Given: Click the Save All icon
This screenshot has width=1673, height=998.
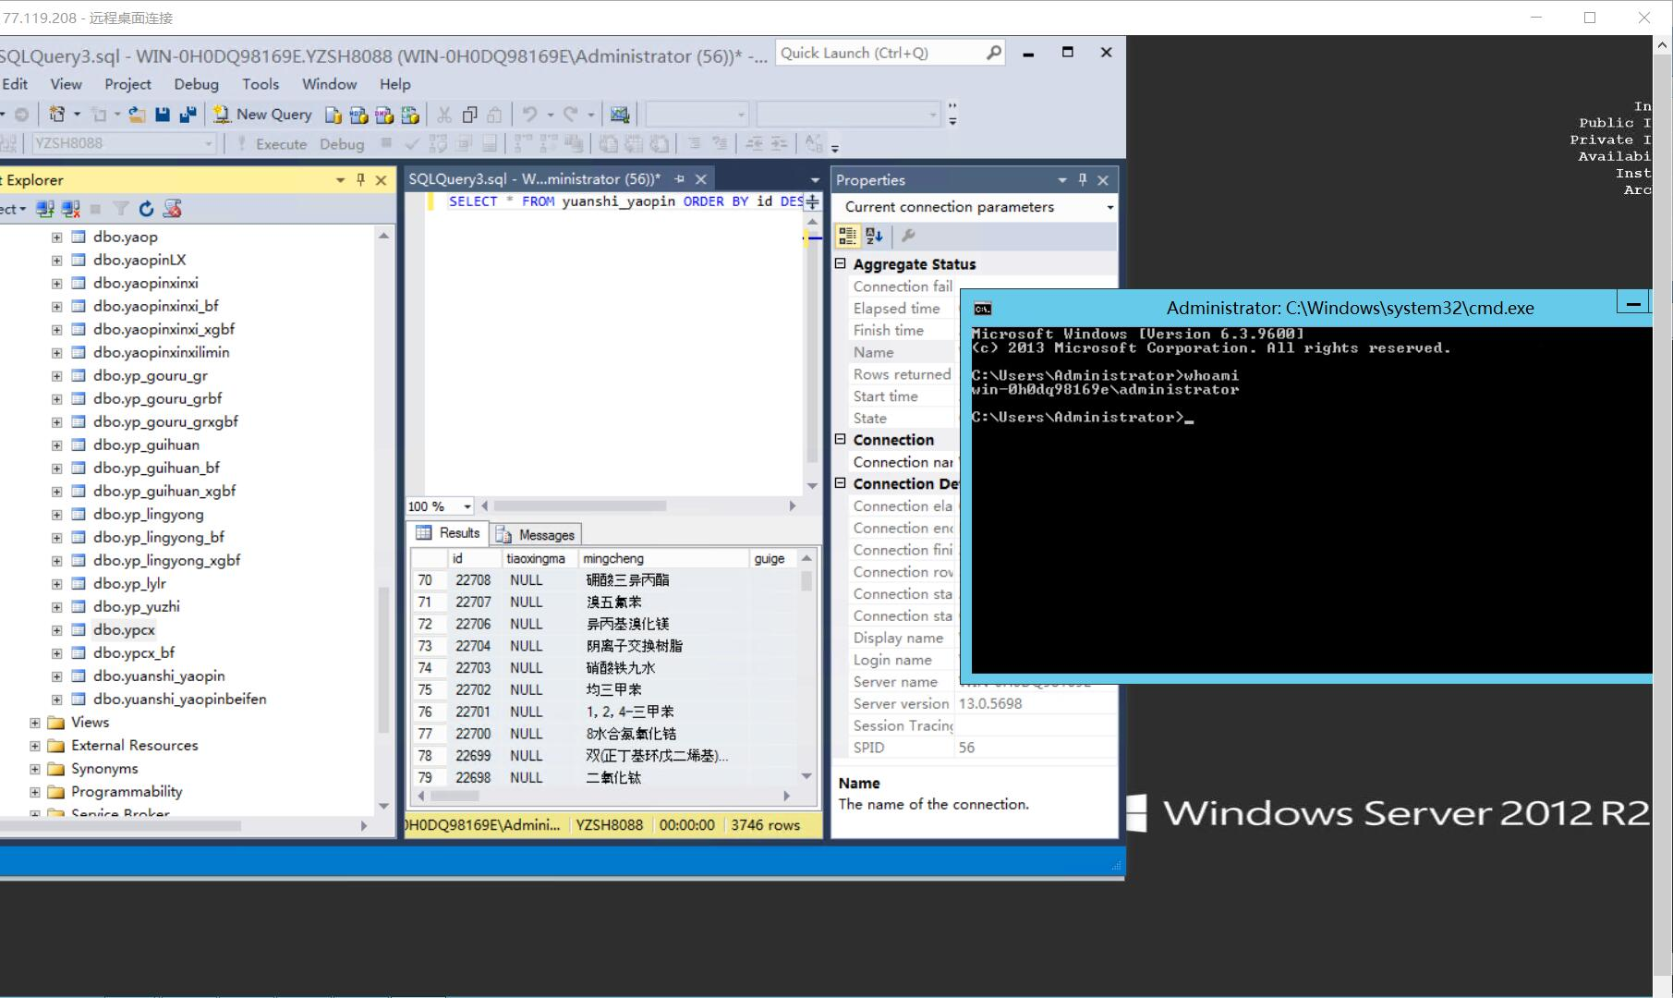Looking at the screenshot, I should [188, 115].
